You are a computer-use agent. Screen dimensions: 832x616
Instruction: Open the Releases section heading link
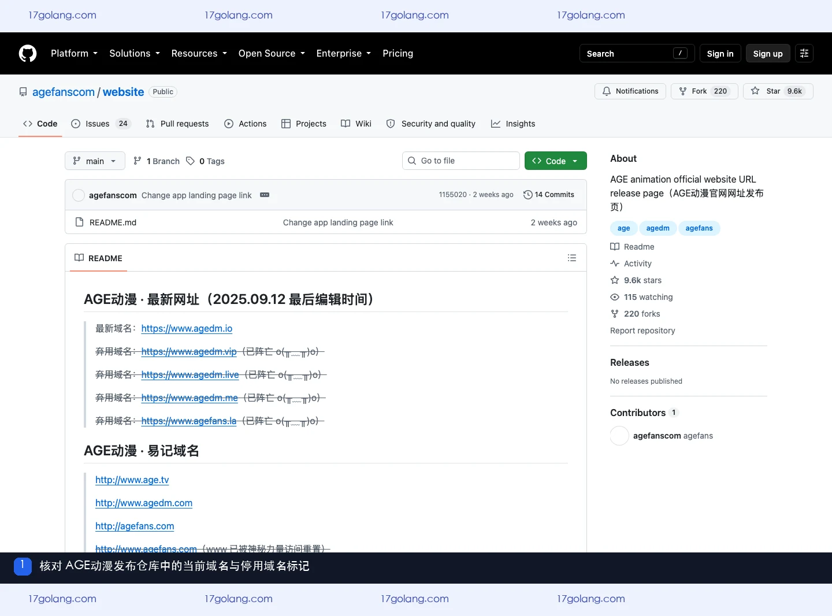tap(630, 362)
